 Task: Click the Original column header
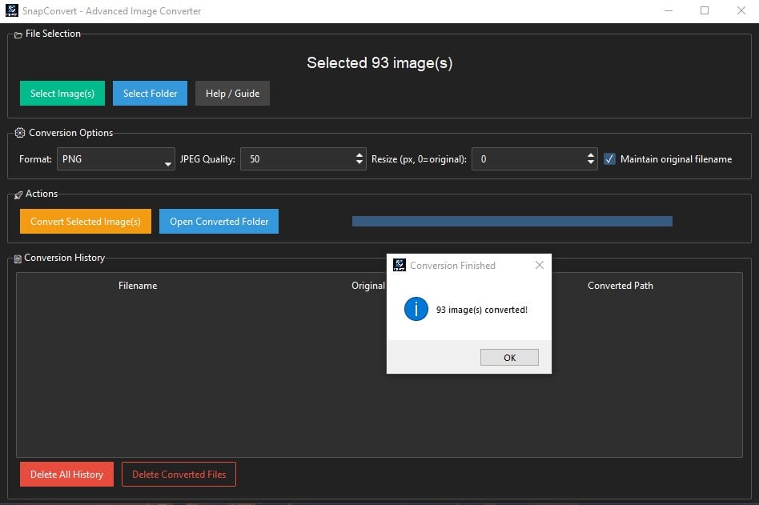click(x=368, y=286)
